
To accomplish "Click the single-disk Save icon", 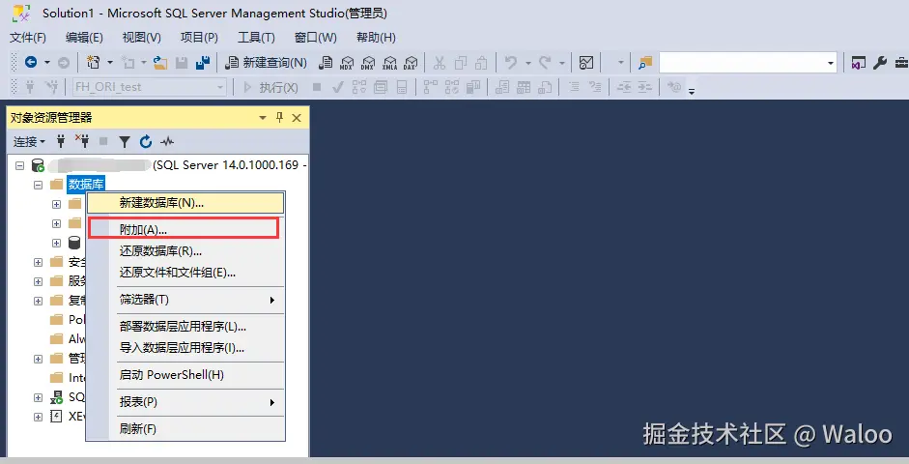I will (x=182, y=62).
